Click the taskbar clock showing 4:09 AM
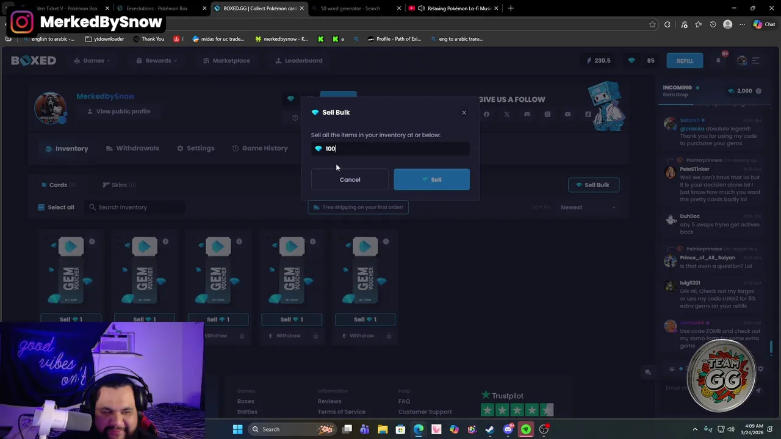This screenshot has width=781, height=439. tap(752, 429)
